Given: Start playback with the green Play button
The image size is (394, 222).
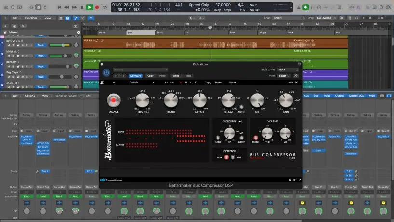Looking at the screenshot, I should 89,7.
